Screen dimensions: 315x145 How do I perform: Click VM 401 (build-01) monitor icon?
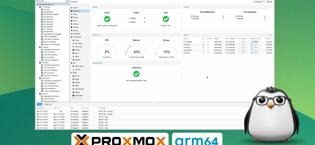[x=42, y=29]
